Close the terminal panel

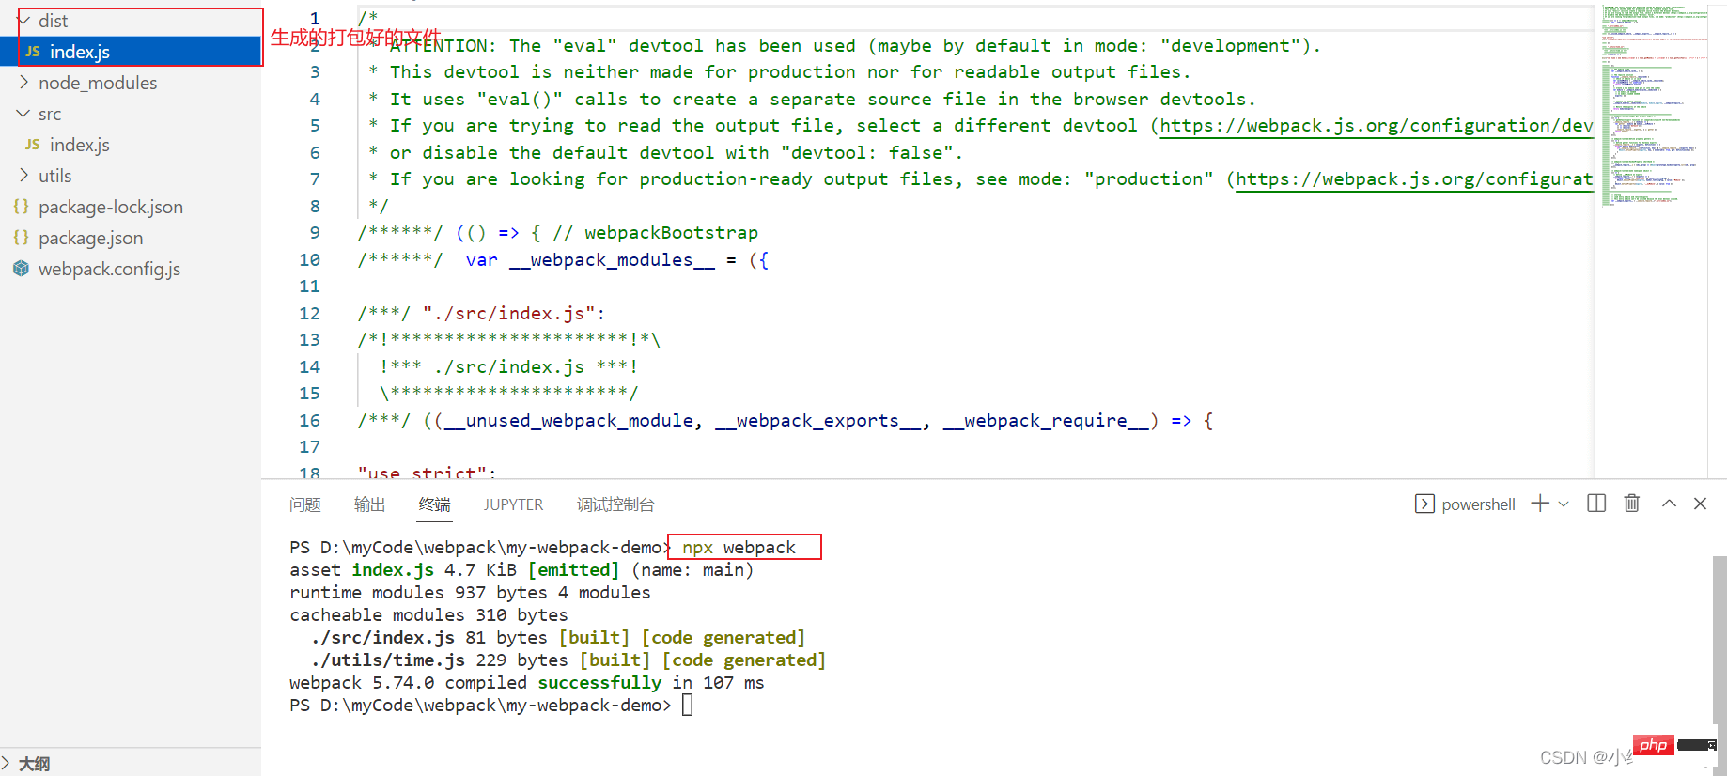point(1700,504)
